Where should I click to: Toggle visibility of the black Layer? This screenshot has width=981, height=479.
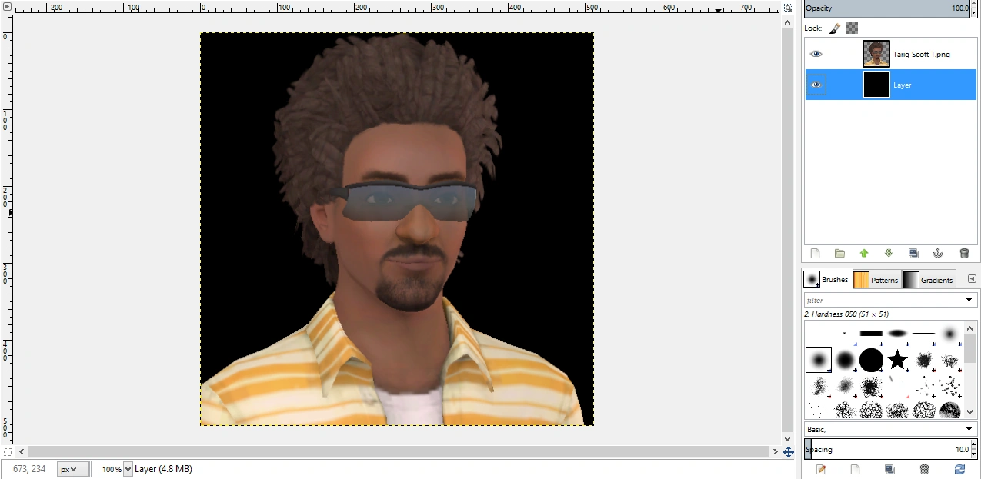816,85
